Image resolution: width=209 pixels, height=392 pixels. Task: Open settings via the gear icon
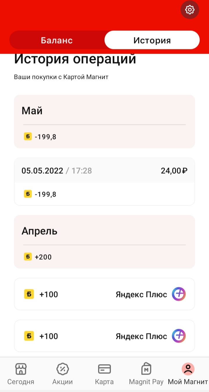(x=190, y=10)
